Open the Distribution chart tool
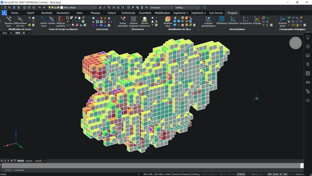The height and width of the screenshot is (176, 312). point(233,21)
